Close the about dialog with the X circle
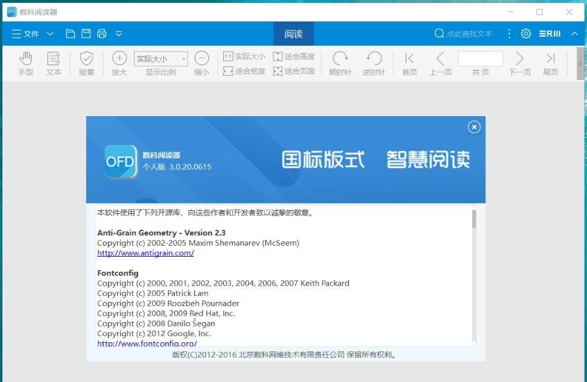This screenshot has height=382, width=587. 474,127
